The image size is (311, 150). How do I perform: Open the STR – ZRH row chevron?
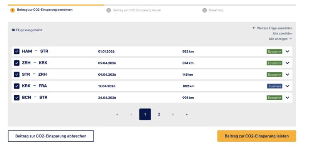[x=287, y=74]
